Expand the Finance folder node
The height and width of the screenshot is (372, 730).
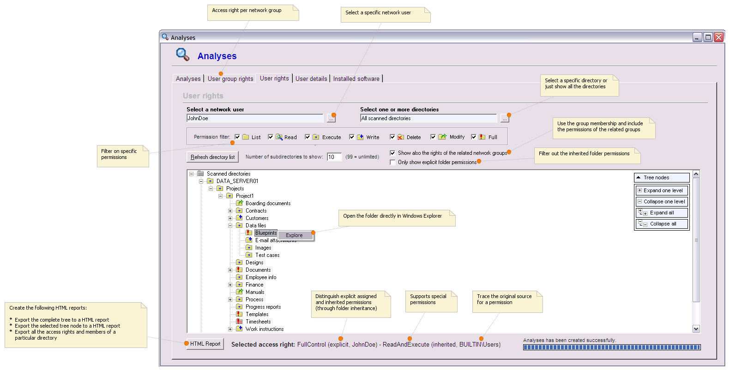230,285
